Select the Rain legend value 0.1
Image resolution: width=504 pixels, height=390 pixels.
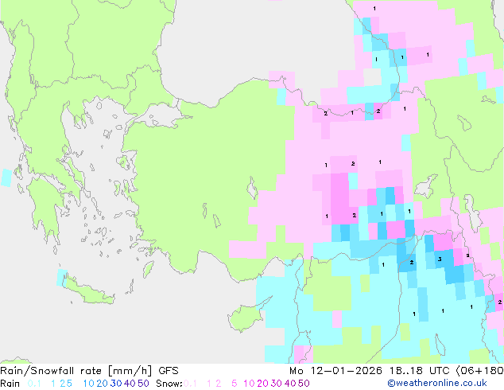pos(34,384)
